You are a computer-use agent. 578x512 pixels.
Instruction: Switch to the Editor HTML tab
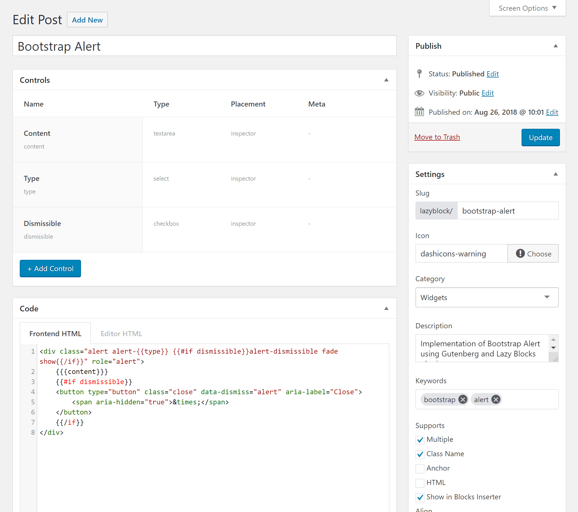[121, 334]
